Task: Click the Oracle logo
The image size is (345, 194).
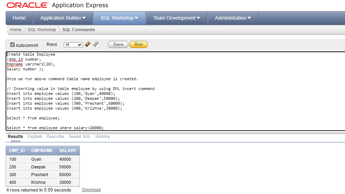Action: coord(27,5)
